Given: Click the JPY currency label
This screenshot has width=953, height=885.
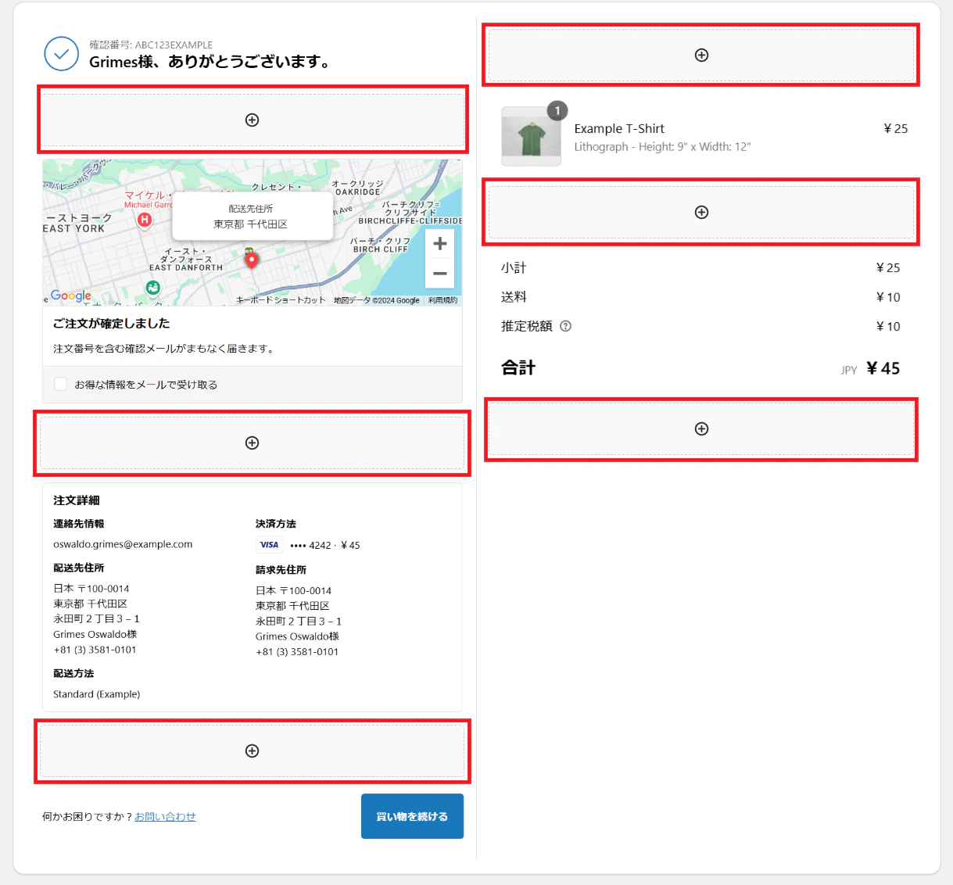Looking at the screenshot, I should pyautogui.click(x=849, y=371).
